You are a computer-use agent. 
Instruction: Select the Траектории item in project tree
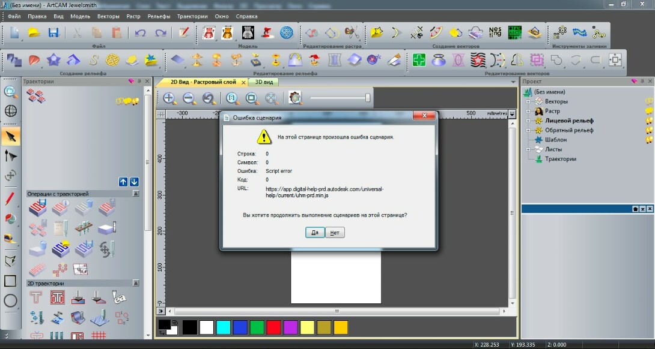pos(561,159)
